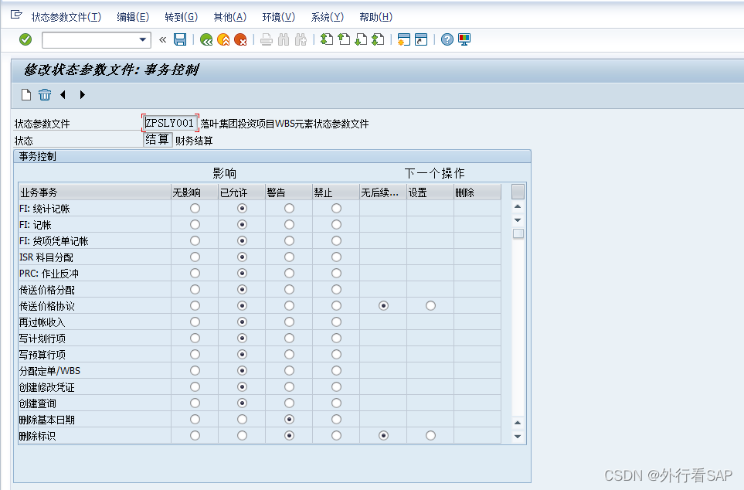Open the 环境(V) menu
This screenshot has width=744, height=490.
(279, 17)
